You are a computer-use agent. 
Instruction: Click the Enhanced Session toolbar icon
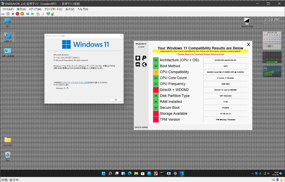point(48,14)
